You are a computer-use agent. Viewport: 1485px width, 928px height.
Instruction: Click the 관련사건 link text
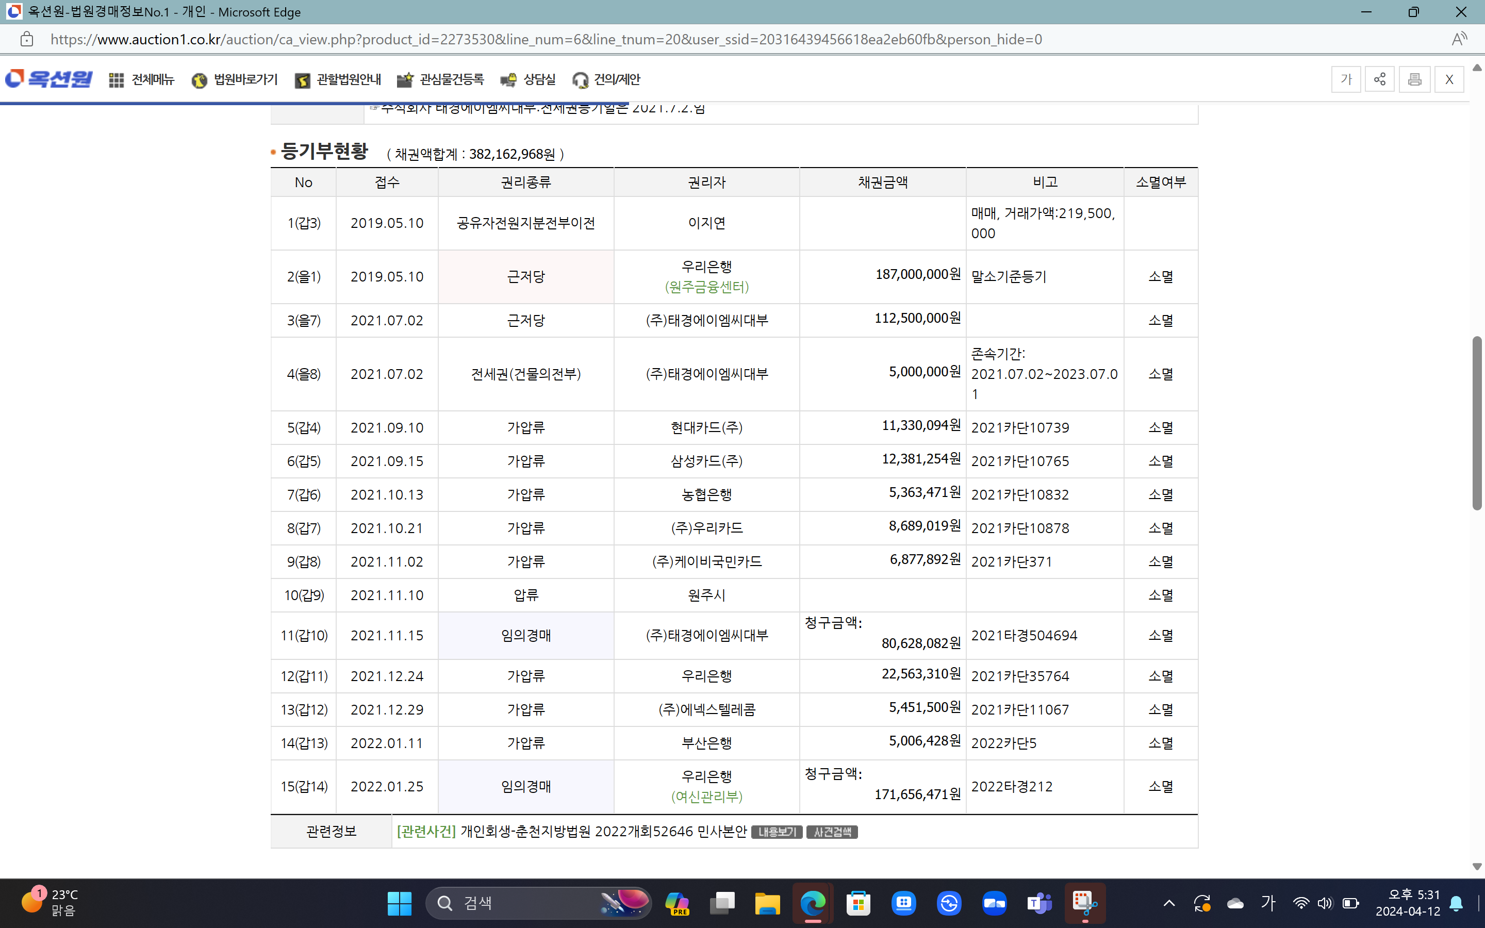tap(426, 831)
